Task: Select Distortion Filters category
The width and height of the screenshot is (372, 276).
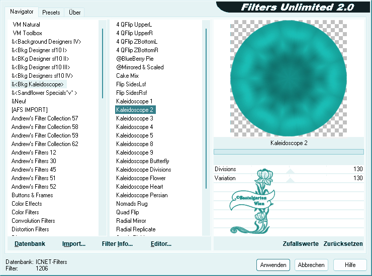Action: coord(30,229)
